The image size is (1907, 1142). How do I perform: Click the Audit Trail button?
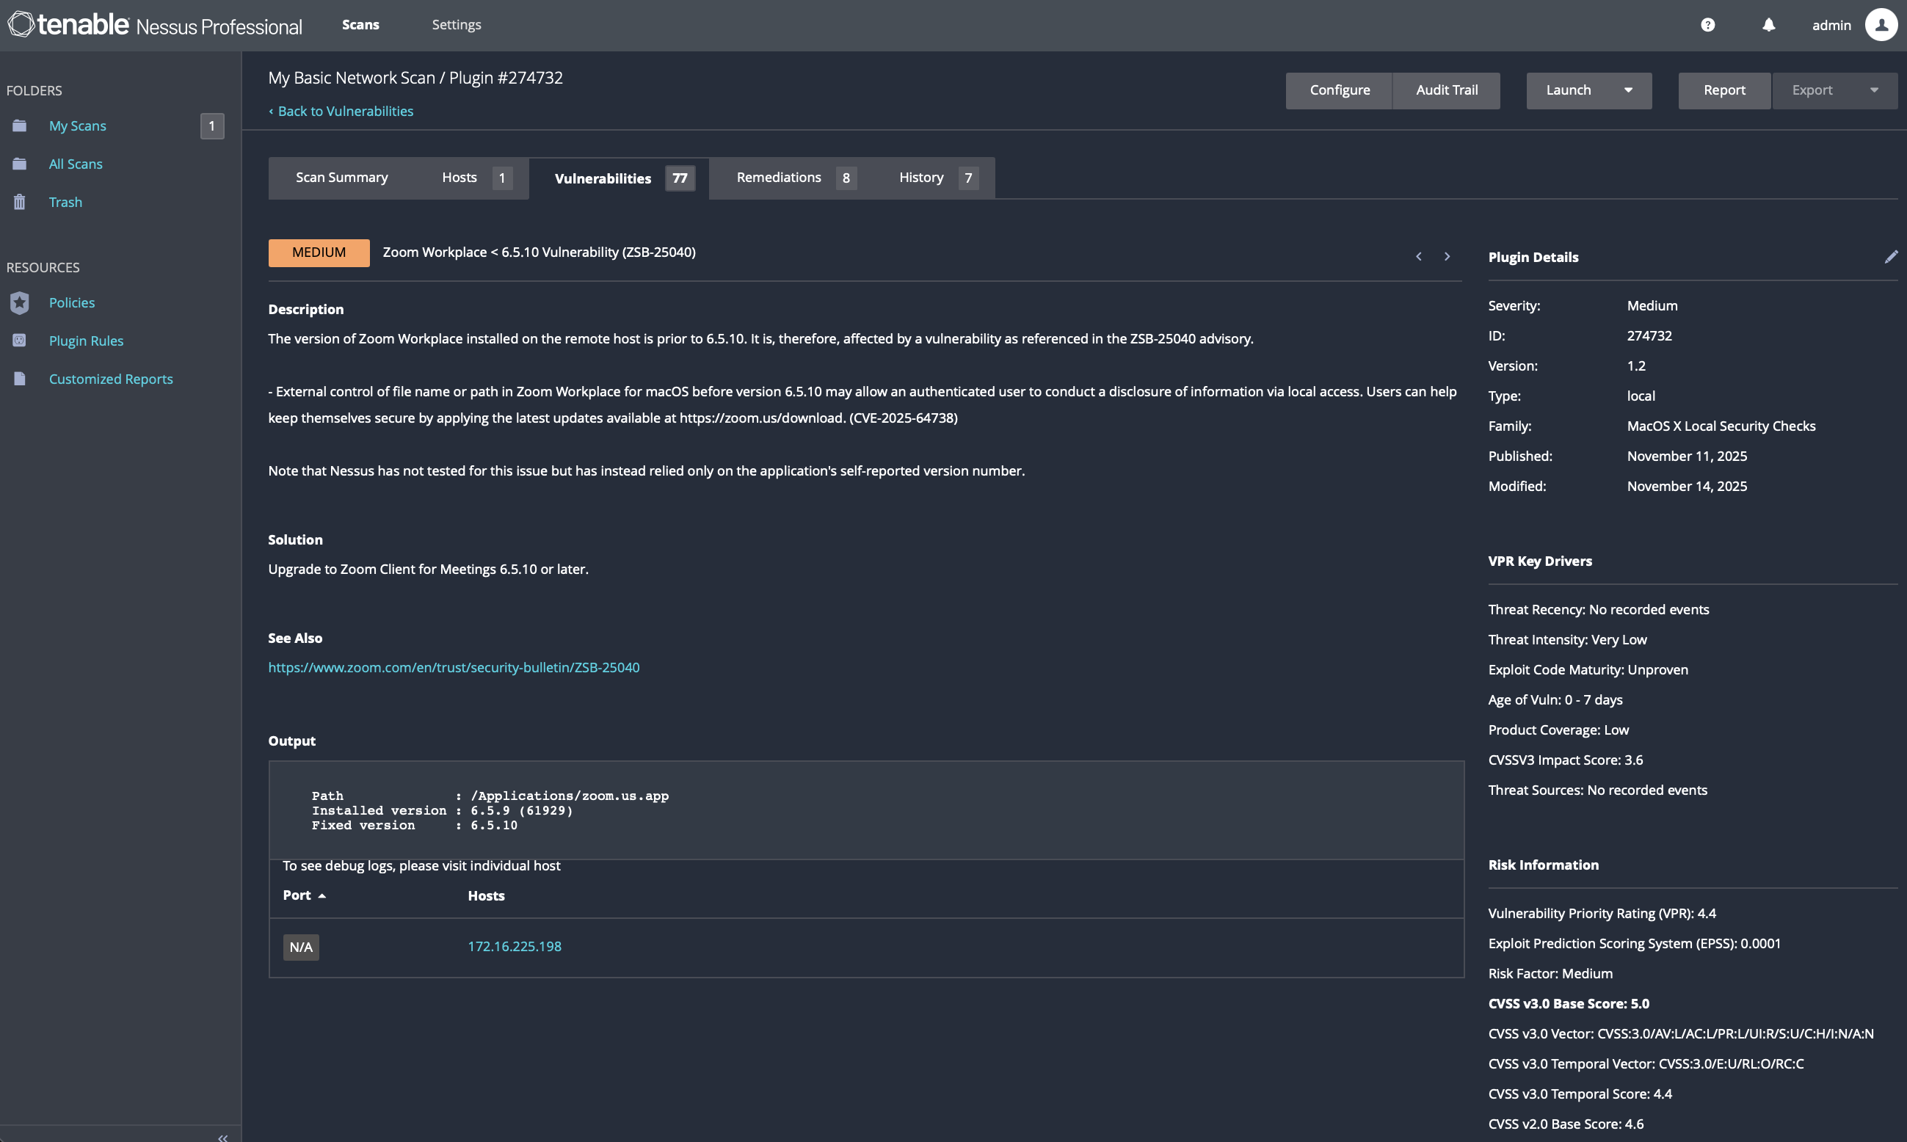coord(1446,90)
